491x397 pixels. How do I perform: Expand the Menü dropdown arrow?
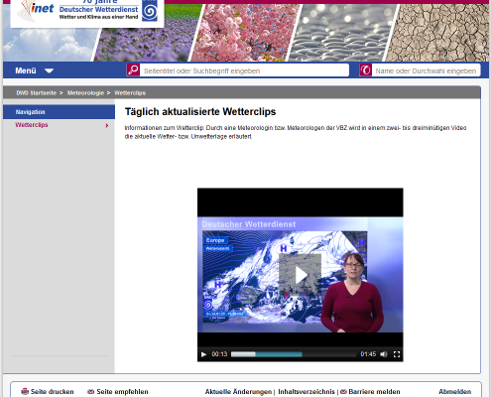click(x=49, y=70)
